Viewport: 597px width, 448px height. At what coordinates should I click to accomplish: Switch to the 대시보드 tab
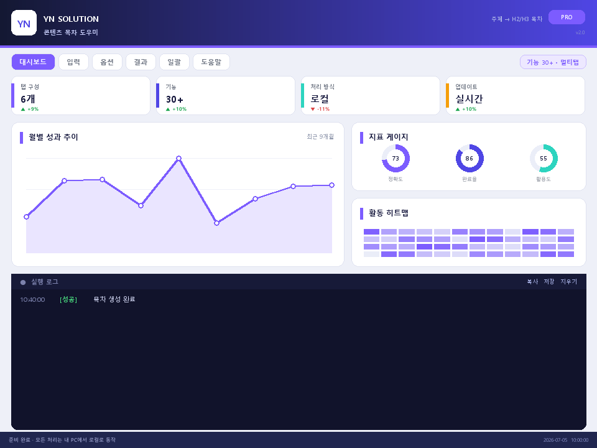click(33, 62)
